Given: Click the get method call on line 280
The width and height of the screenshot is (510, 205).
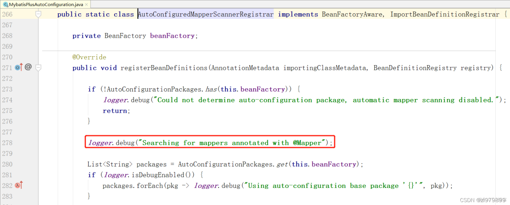Looking at the screenshot, I should coord(283,164).
